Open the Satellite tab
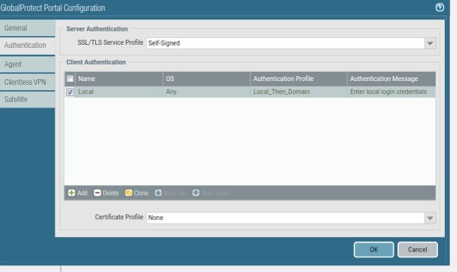457x272 pixels. 28,99
